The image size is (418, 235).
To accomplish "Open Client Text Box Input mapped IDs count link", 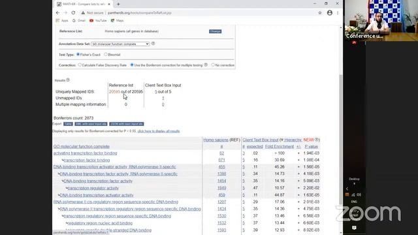I will tap(156, 91).
